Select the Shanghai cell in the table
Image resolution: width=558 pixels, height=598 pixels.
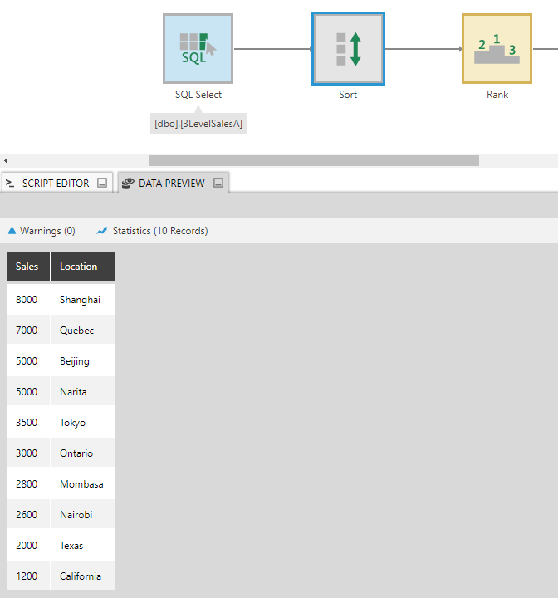[x=80, y=299]
